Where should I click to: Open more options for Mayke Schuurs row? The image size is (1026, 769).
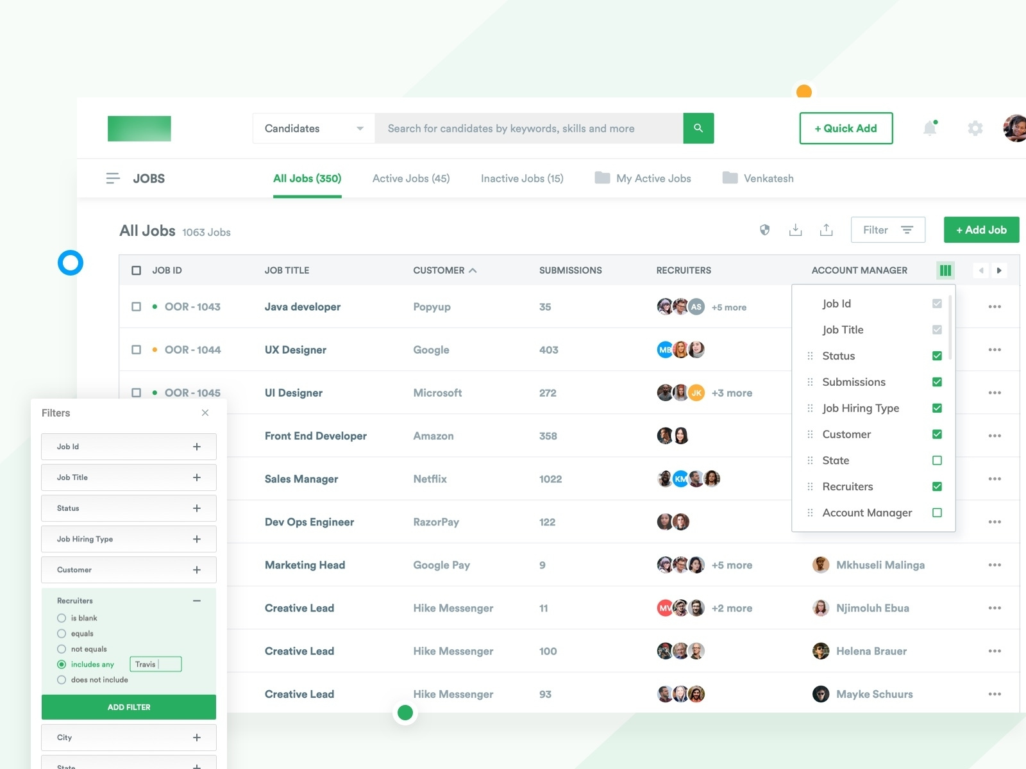995,694
